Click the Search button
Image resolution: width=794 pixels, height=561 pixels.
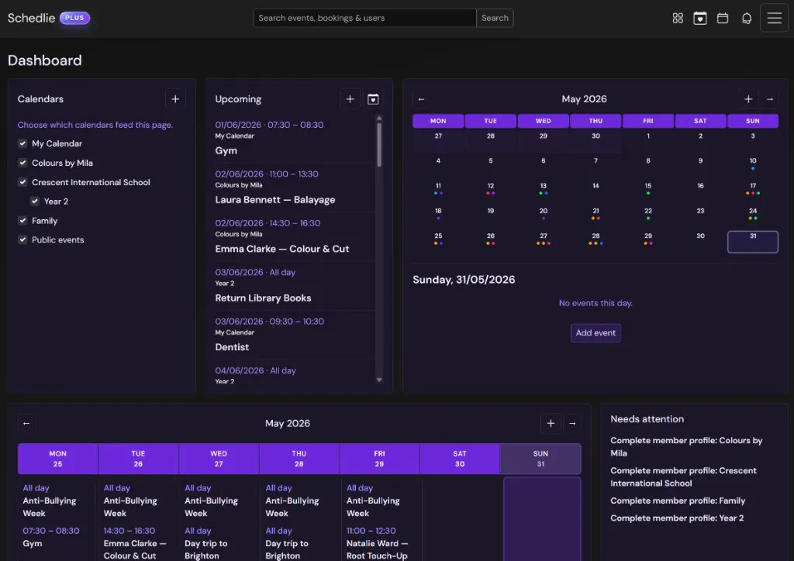click(x=495, y=18)
